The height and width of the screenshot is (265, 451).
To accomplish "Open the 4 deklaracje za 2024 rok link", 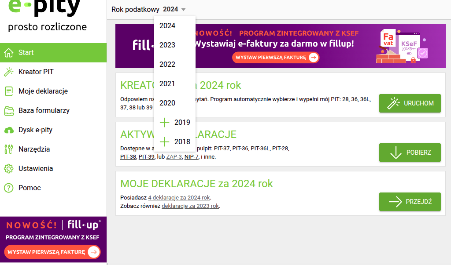I will [179, 198].
